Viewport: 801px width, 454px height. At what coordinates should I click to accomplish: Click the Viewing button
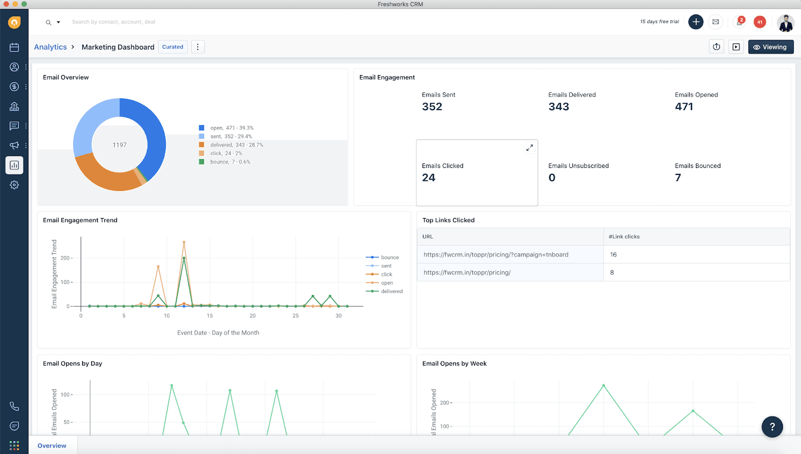pyautogui.click(x=770, y=46)
